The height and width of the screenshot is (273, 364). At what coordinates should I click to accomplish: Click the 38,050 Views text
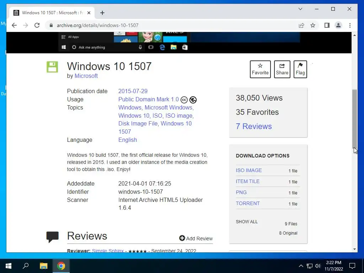[259, 98]
